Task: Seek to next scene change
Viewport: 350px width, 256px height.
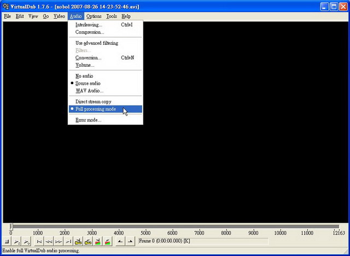Action: pos(108,241)
